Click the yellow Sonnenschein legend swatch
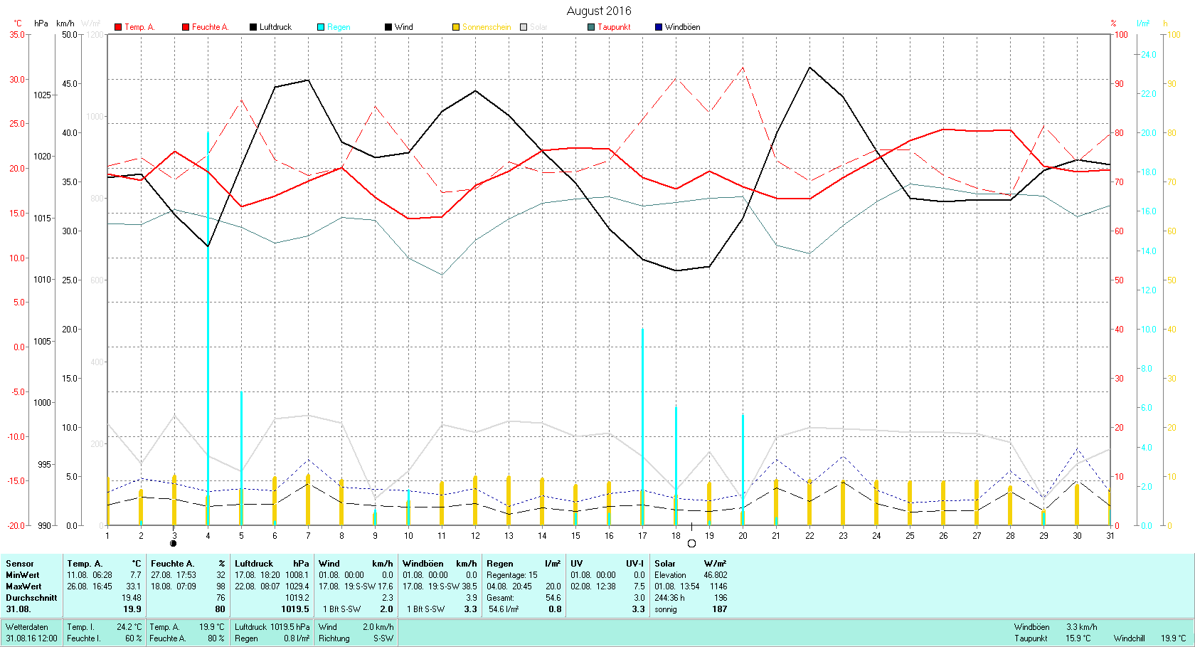The image size is (1195, 647). pos(456,27)
